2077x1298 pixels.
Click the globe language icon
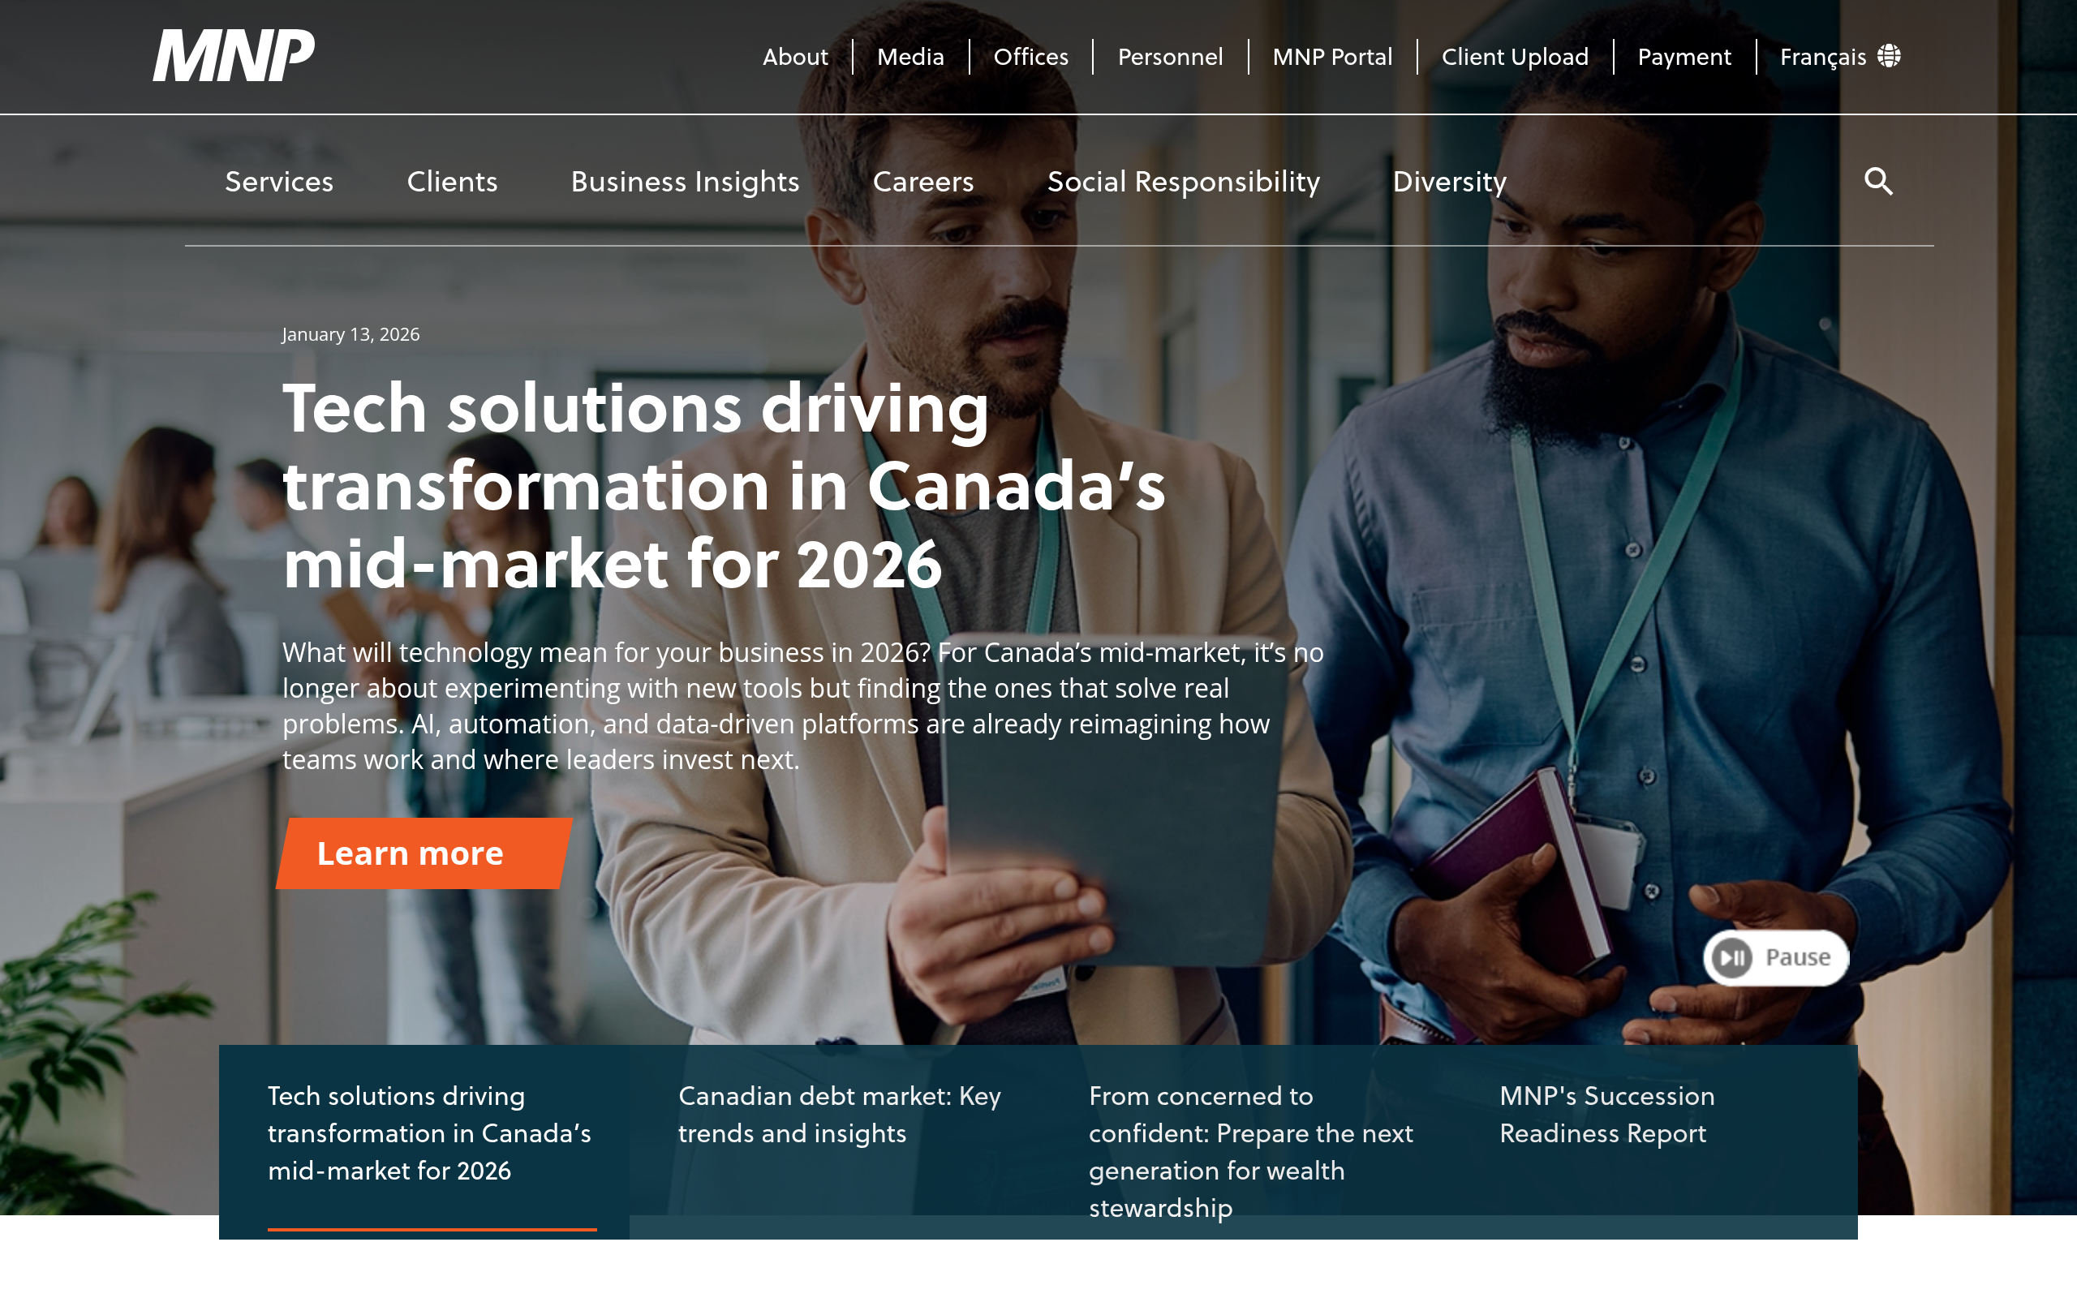[x=1888, y=56]
